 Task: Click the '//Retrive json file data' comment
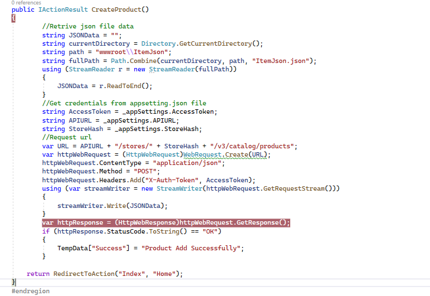(88, 26)
